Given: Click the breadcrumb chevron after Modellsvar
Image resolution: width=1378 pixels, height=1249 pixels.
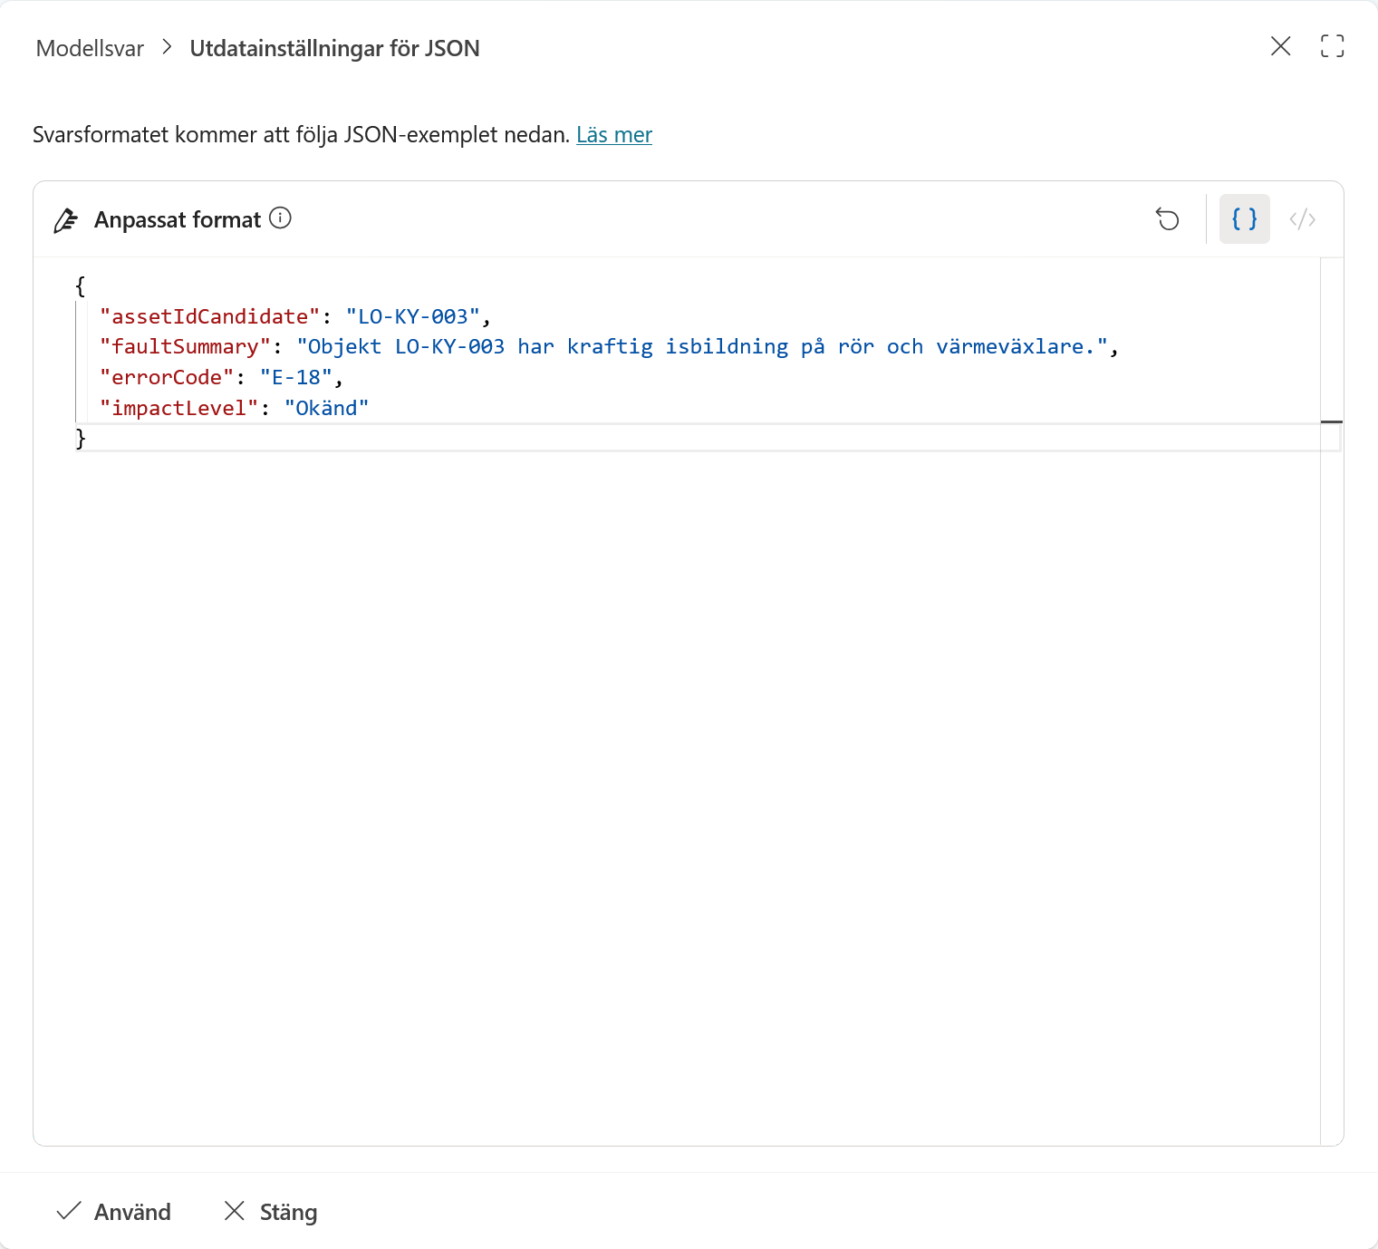Looking at the screenshot, I should tap(167, 47).
